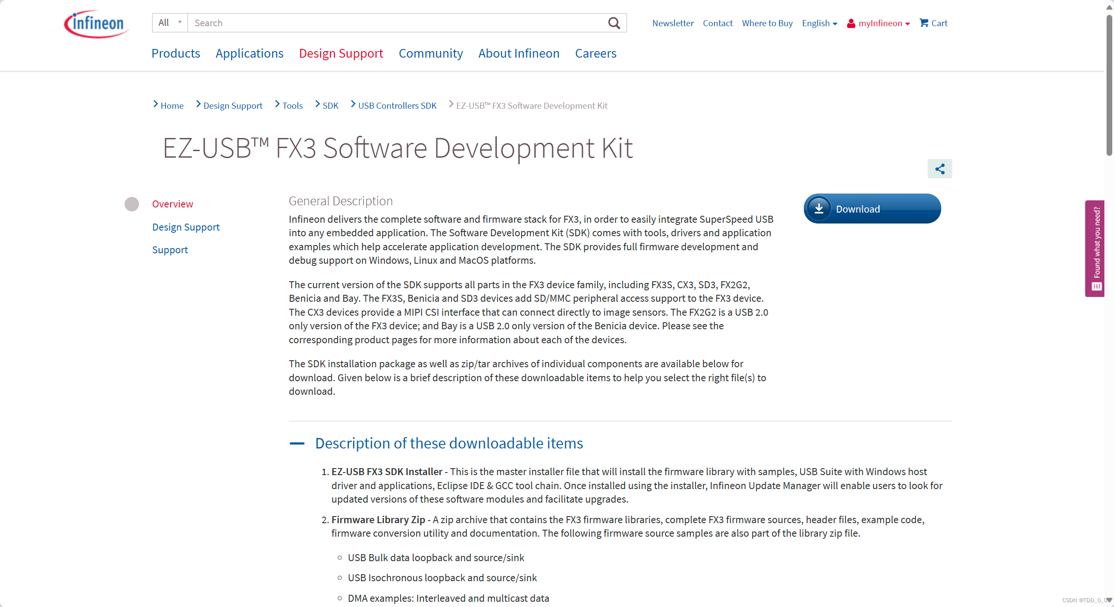Select Overview in side navigation
The height and width of the screenshot is (607, 1114).
(x=172, y=204)
